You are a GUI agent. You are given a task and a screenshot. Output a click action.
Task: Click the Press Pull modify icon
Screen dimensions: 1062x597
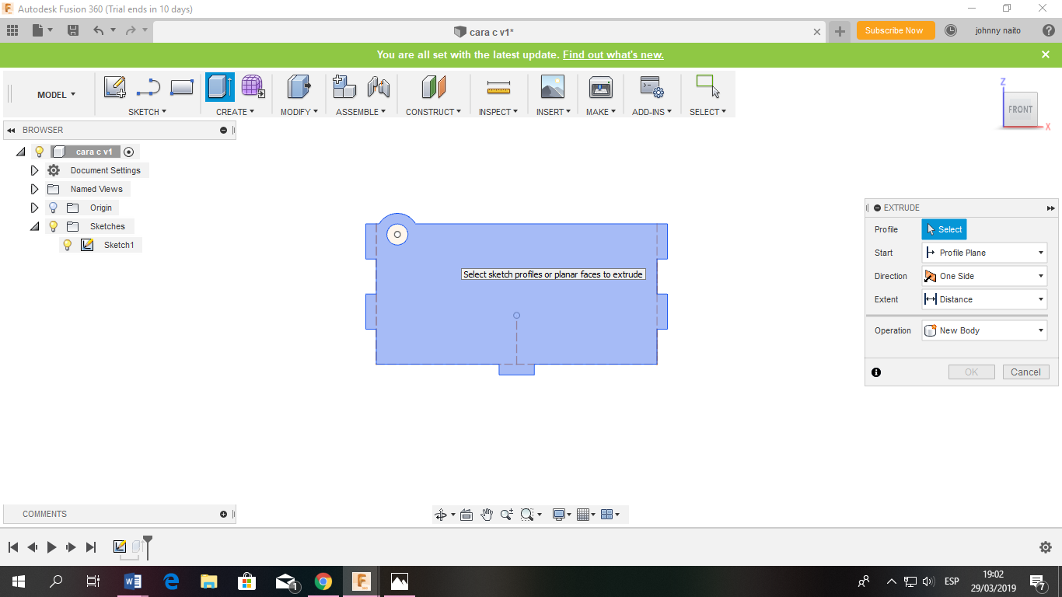(299, 87)
